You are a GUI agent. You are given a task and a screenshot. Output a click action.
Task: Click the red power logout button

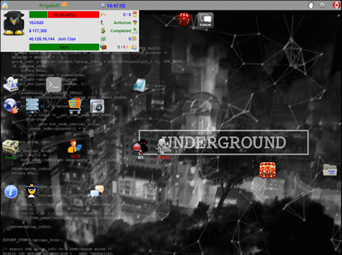(337, 5)
